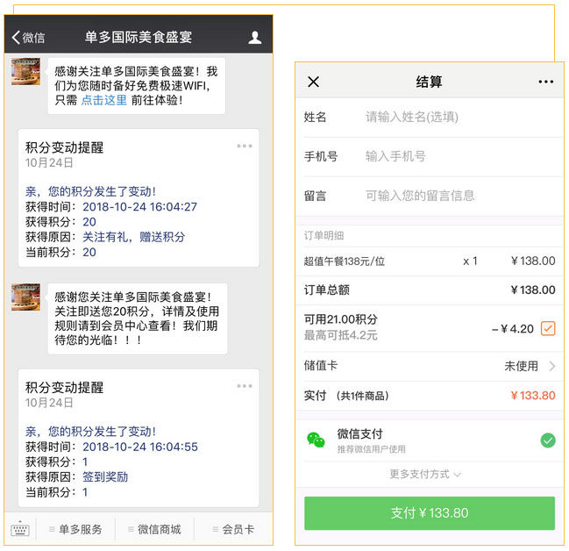Viewport: 569px width, 551px height.
Task: Open the account profile person icon
Action: click(255, 38)
